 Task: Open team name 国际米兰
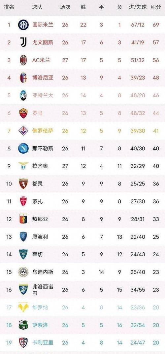pos(43,25)
